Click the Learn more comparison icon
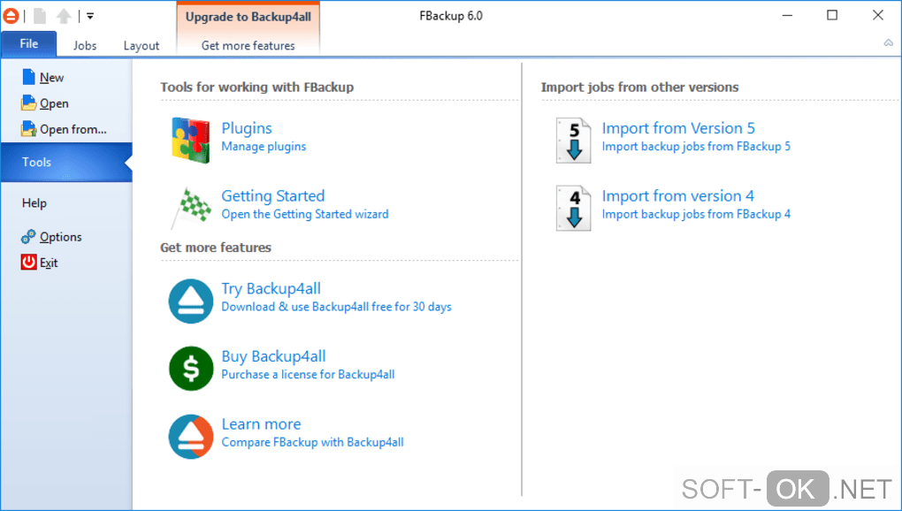 (191, 435)
